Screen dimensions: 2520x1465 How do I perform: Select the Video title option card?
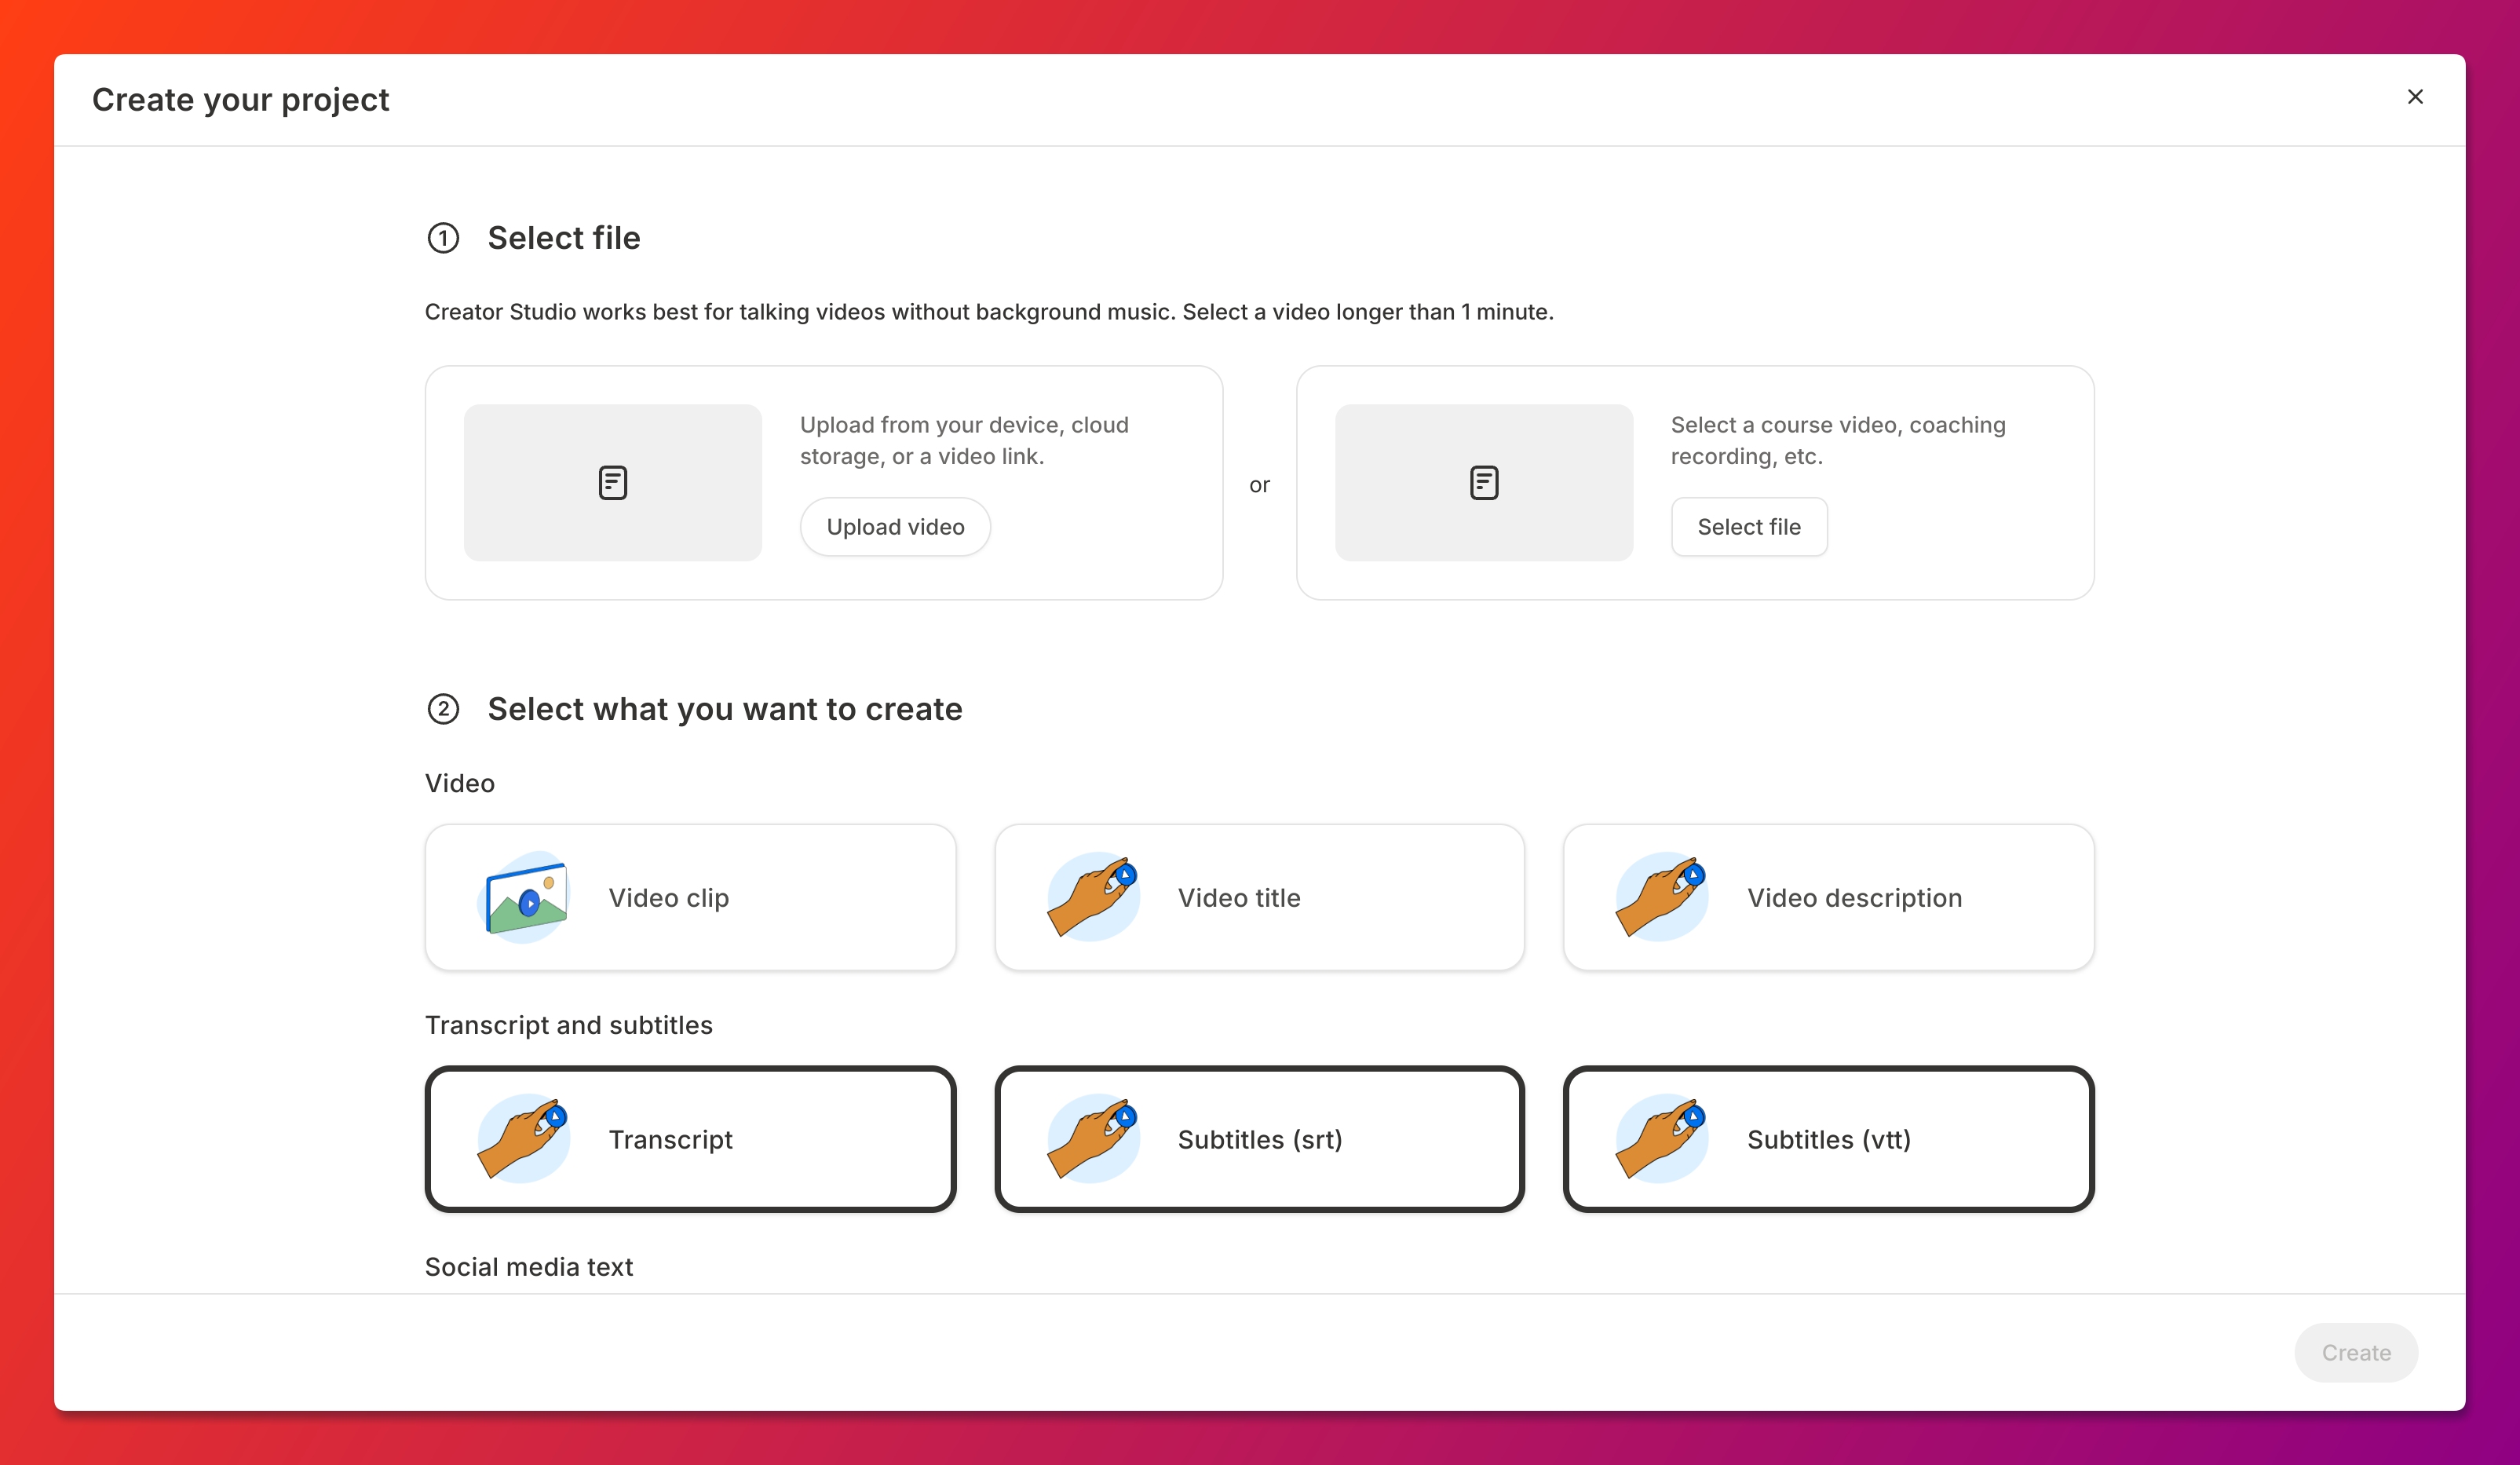(x=1259, y=897)
